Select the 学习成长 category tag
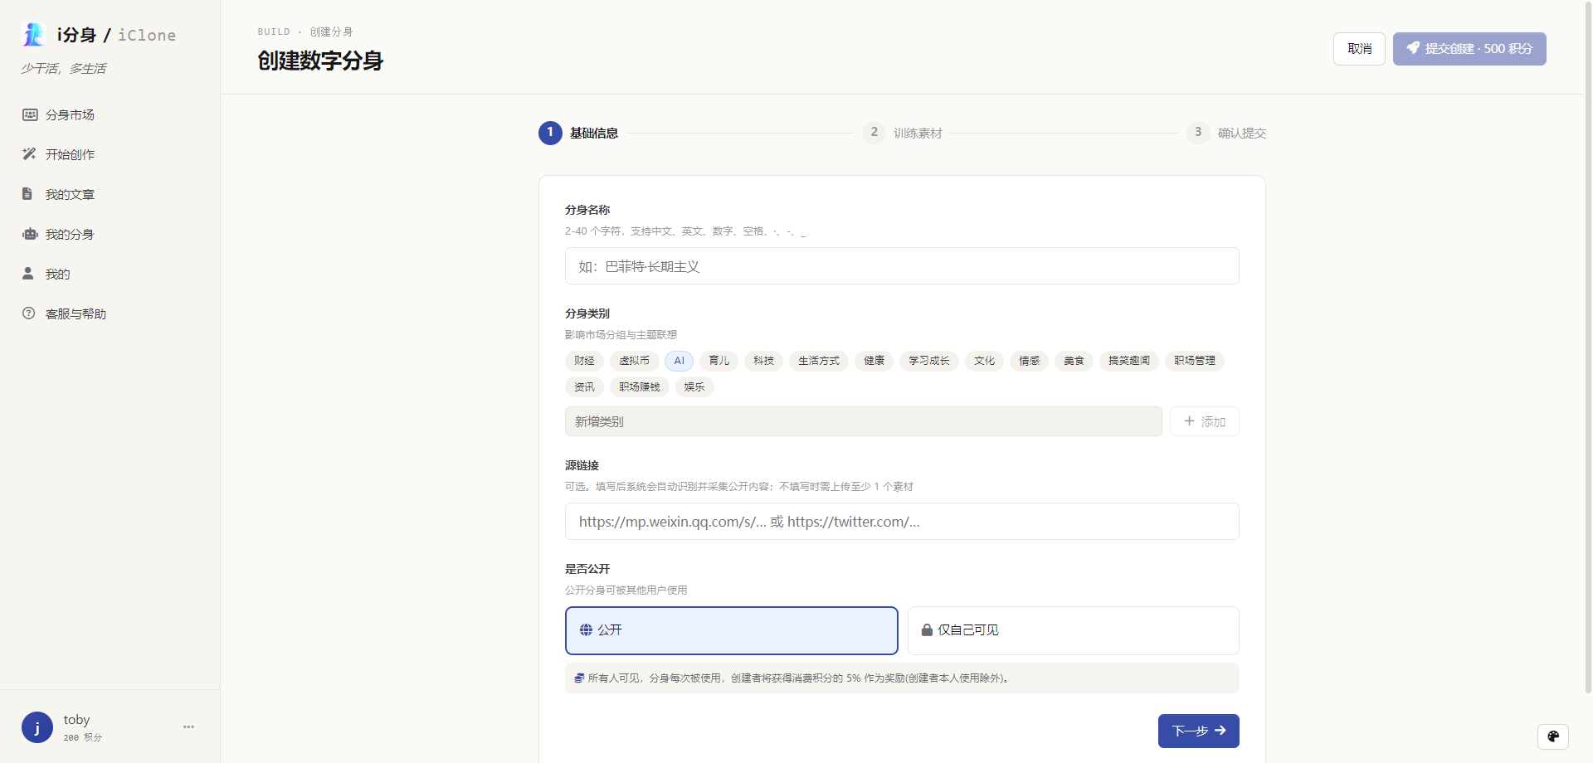The width and height of the screenshot is (1593, 763). (x=929, y=361)
